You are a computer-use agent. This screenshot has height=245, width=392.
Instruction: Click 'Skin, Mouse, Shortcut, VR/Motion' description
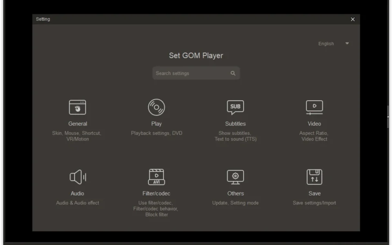tap(77, 136)
